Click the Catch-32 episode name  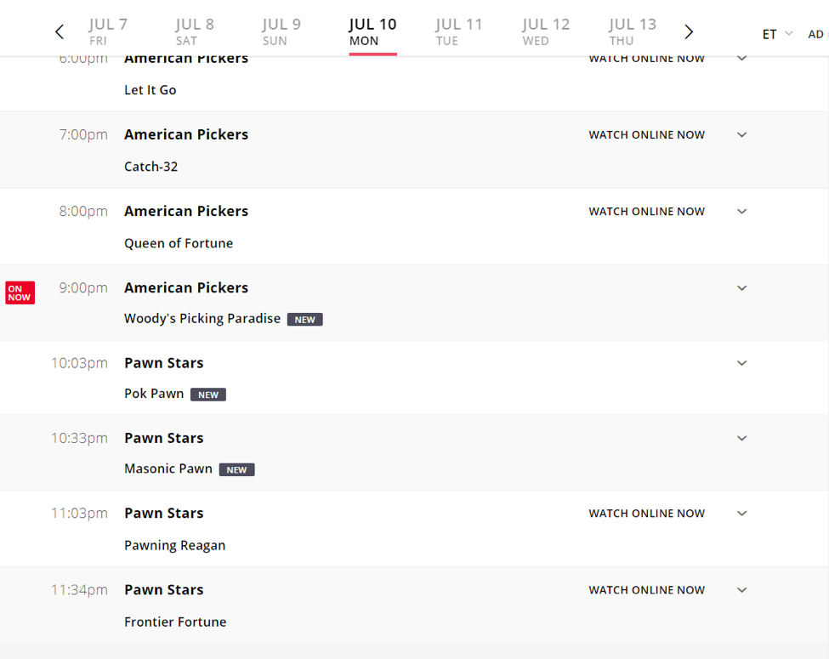(150, 168)
